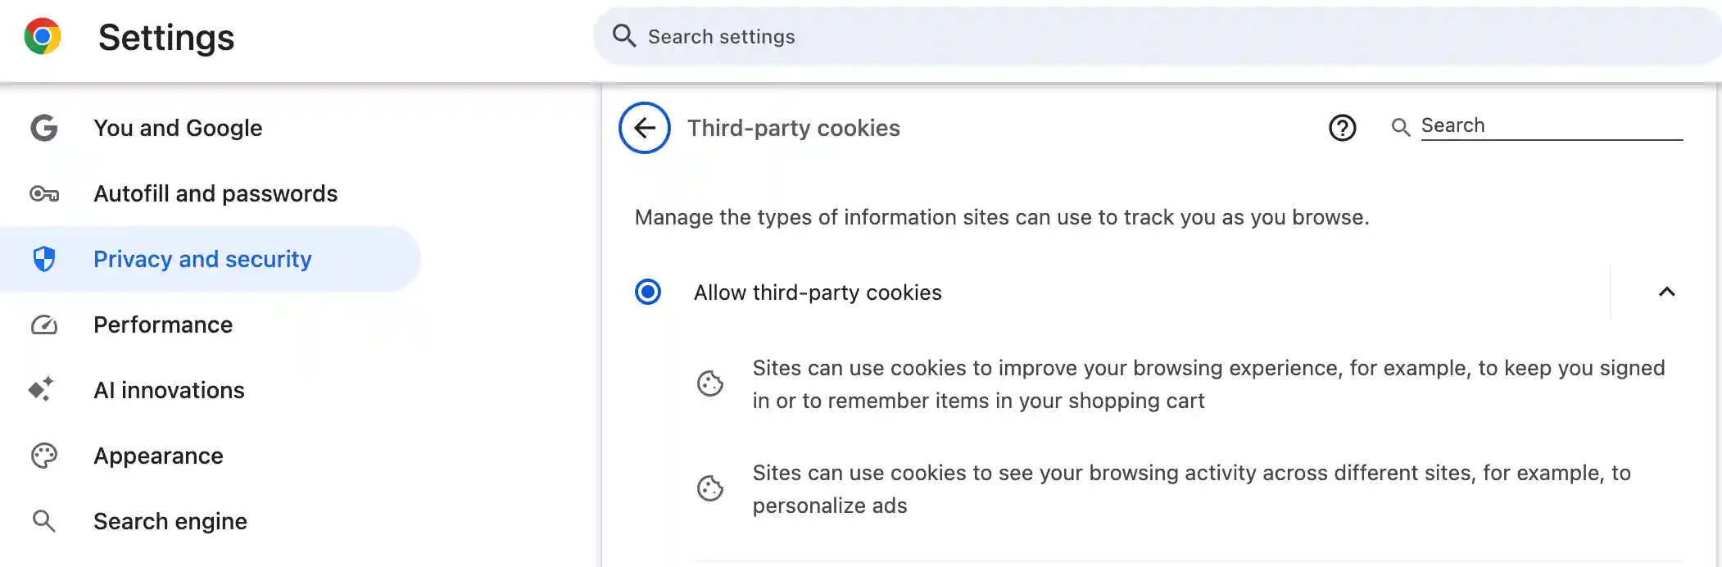The height and width of the screenshot is (567, 1722).
Task: Go to Search engine settings
Action: (170, 521)
